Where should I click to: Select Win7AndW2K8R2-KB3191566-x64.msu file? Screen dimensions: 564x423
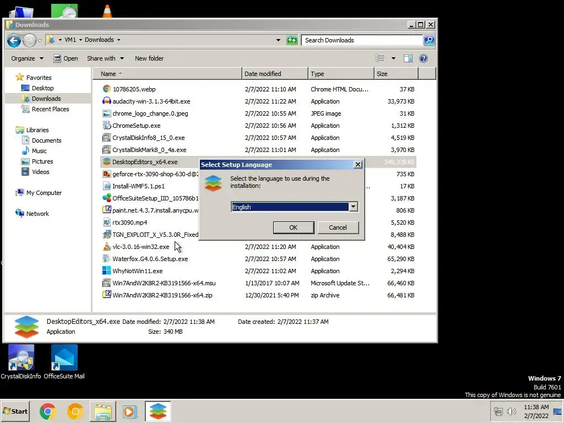(x=164, y=283)
